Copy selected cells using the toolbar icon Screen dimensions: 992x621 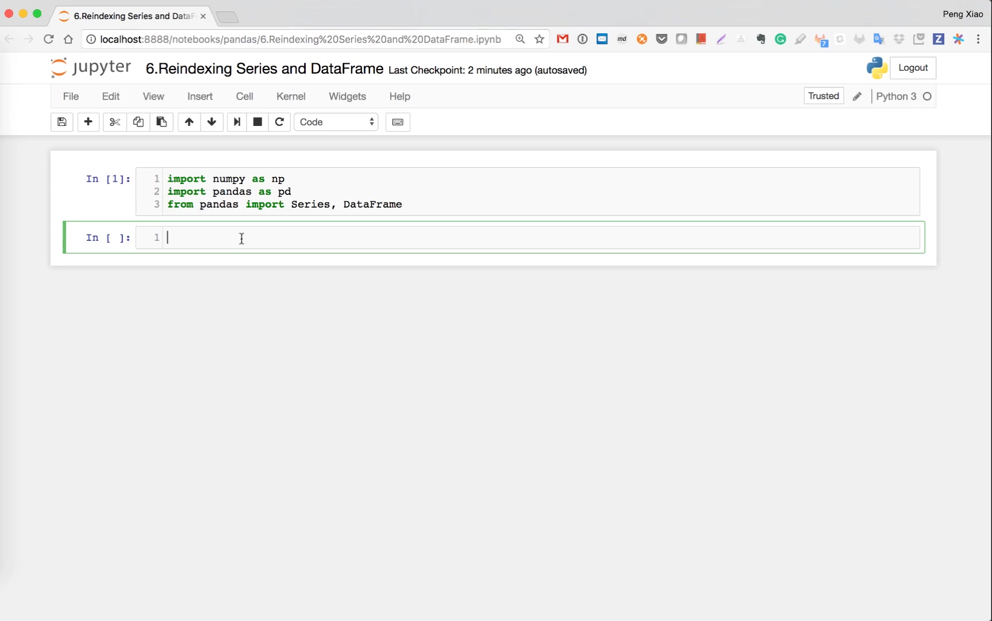click(139, 122)
